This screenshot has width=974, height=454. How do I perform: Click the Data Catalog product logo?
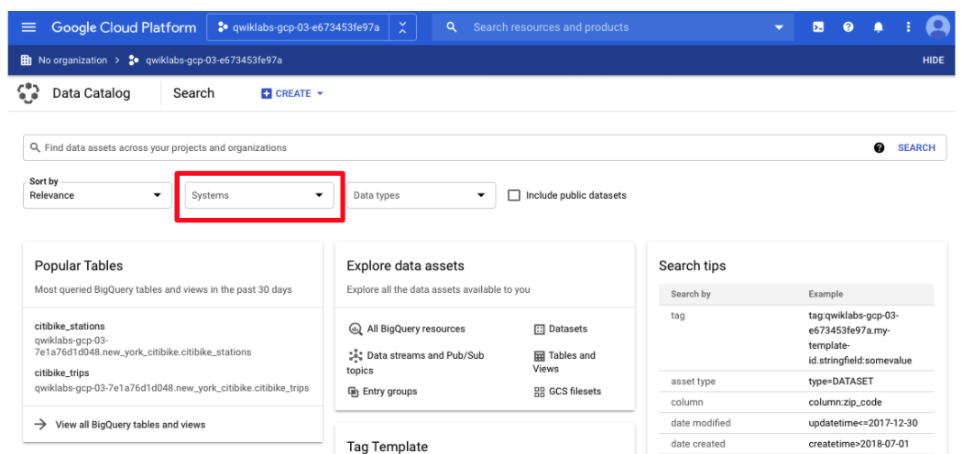click(x=28, y=93)
